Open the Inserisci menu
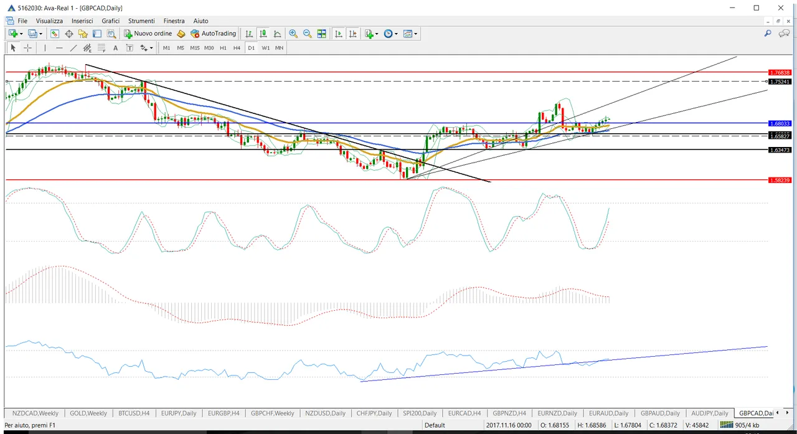Viewport: 797px width, 434px height. point(82,21)
